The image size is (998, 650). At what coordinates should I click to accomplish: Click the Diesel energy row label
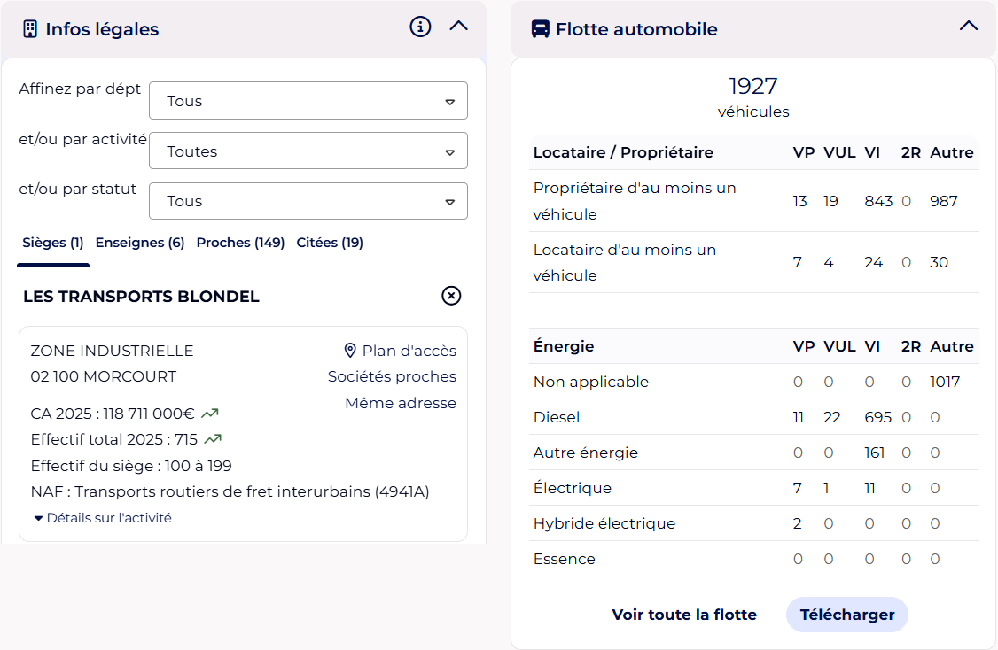[x=557, y=417]
